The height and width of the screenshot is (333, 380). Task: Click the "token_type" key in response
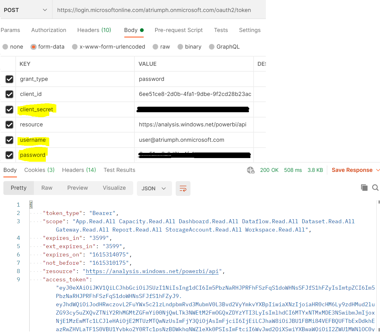[x=62, y=213]
